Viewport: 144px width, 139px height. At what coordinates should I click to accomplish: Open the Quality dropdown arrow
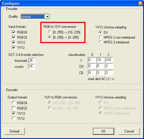tap(47, 17)
